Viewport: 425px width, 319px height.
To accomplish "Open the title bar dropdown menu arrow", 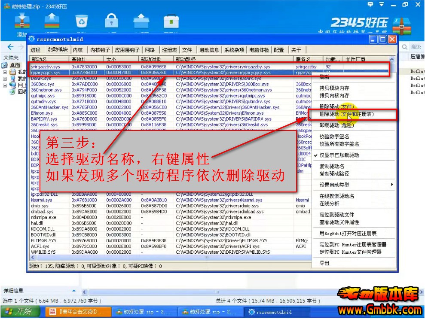I will click(x=381, y=4).
